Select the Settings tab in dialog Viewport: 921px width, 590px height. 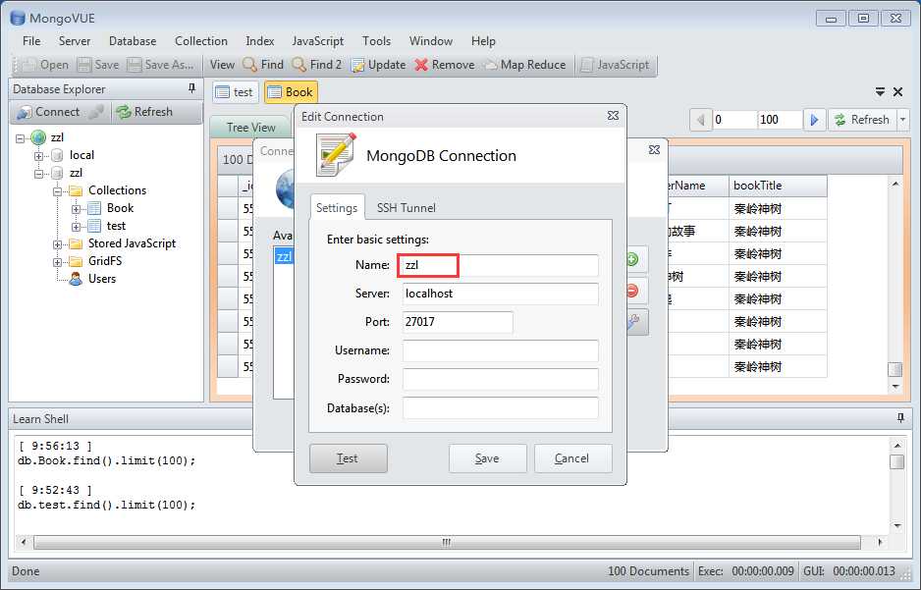click(x=337, y=207)
